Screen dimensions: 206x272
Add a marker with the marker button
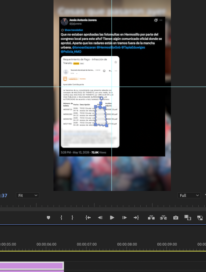click(x=49, y=217)
